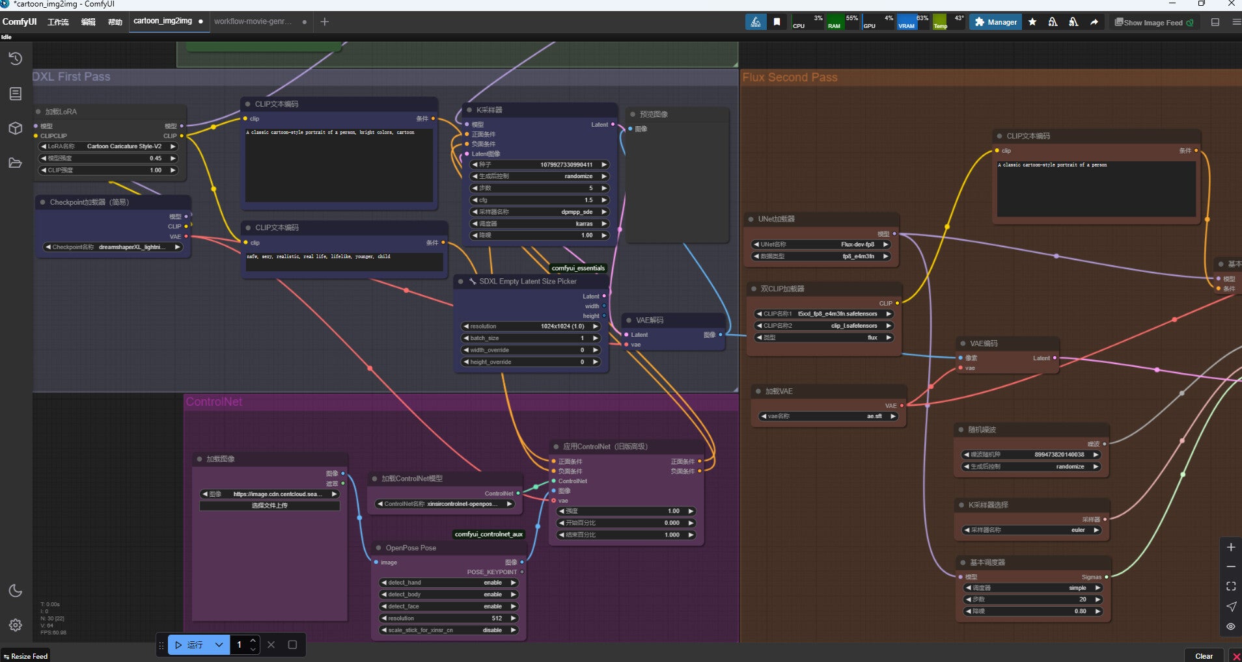Open the 编辑 menu
This screenshot has width=1242, height=662.
(88, 22)
